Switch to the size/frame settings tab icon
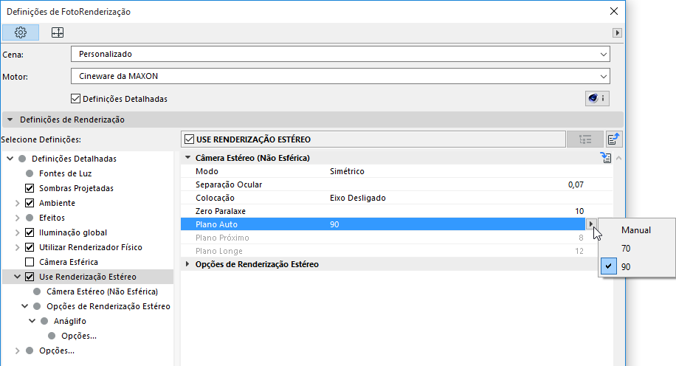Image resolution: width=676 pixels, height=366 pixels. [x=58, y=32]
